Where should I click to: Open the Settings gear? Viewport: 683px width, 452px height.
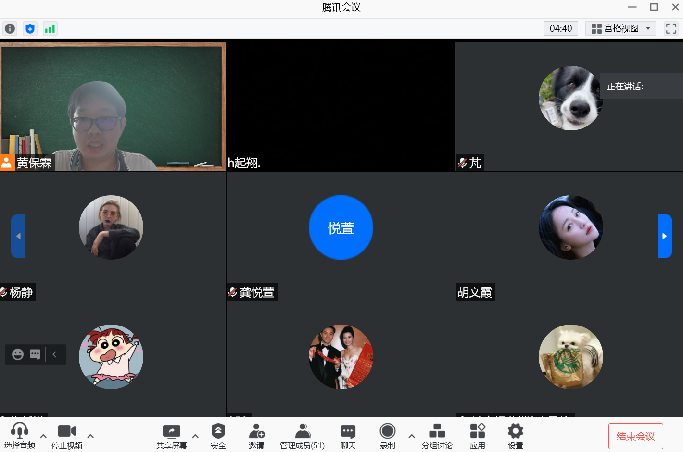point(515,436)
